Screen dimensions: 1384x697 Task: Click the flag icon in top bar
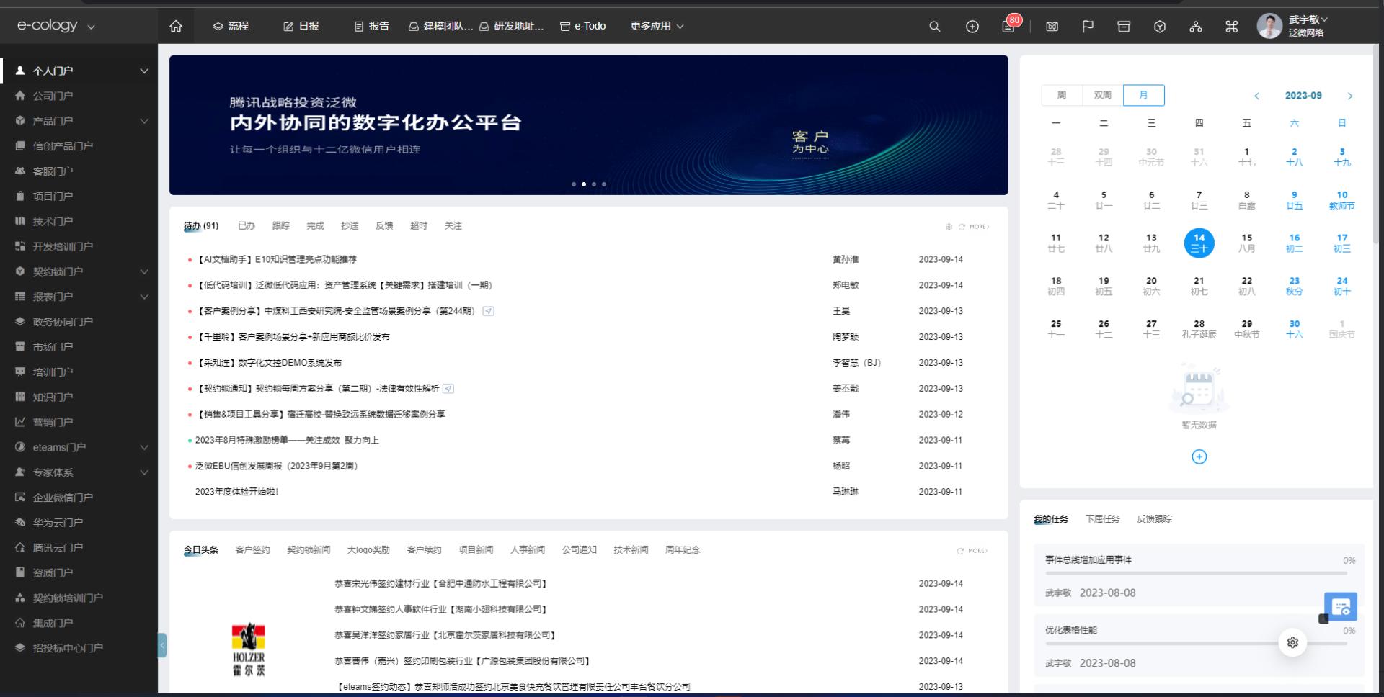(x=1088, y=27)
